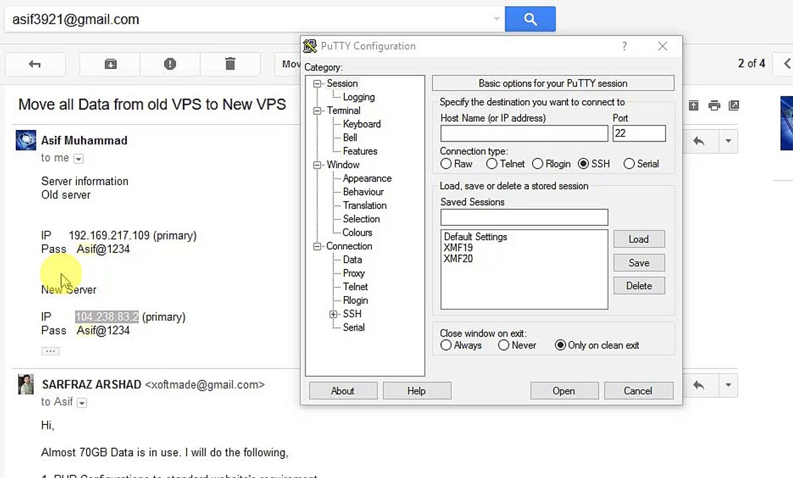Click the About button in PuTTY

(x=343, y=391)
